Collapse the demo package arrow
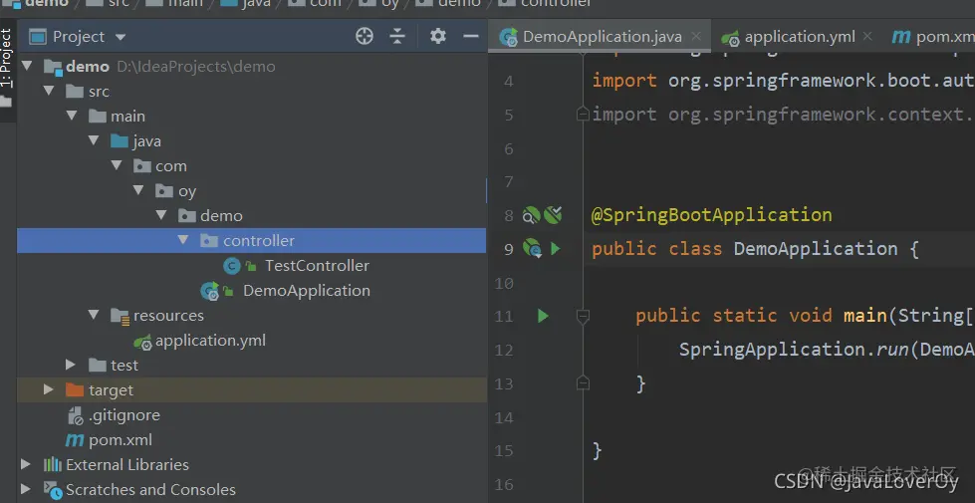Viewport: 975px width, 503px height. 161,215
